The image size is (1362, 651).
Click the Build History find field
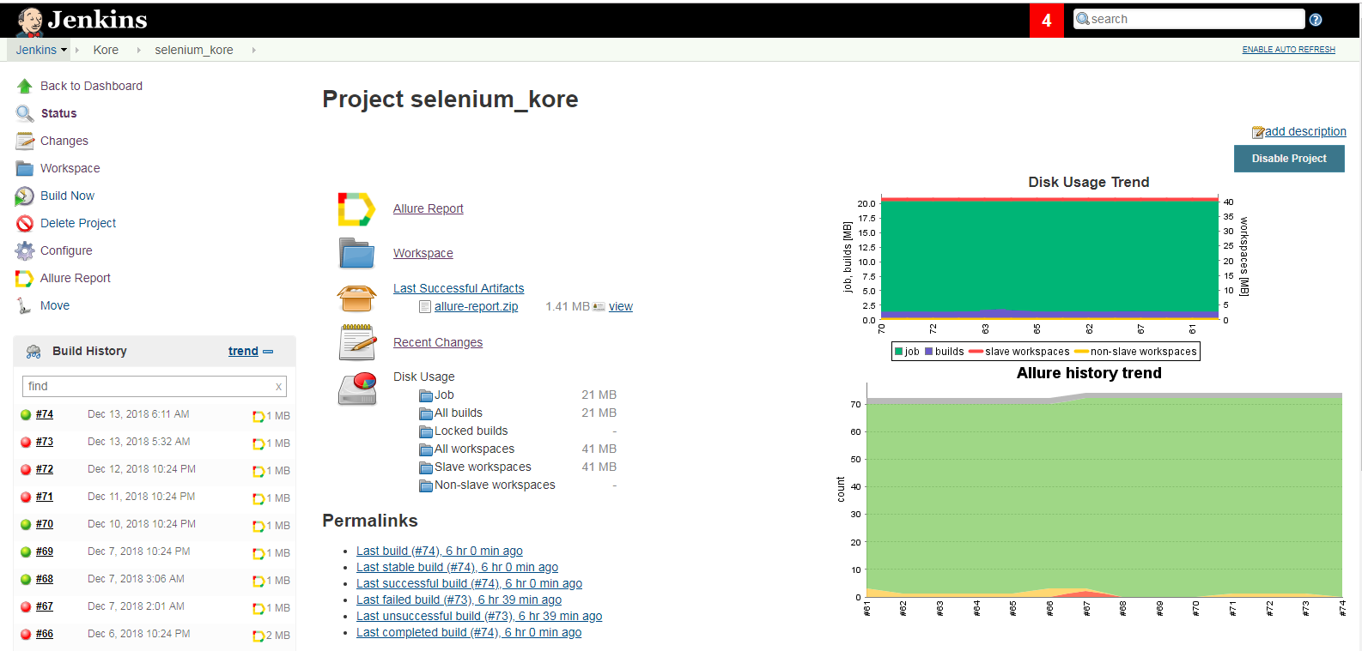click(x=155, y=386)
